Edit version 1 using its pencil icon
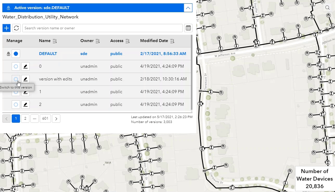Viewport: 335px width, 192px height. [x=25, y=92]
